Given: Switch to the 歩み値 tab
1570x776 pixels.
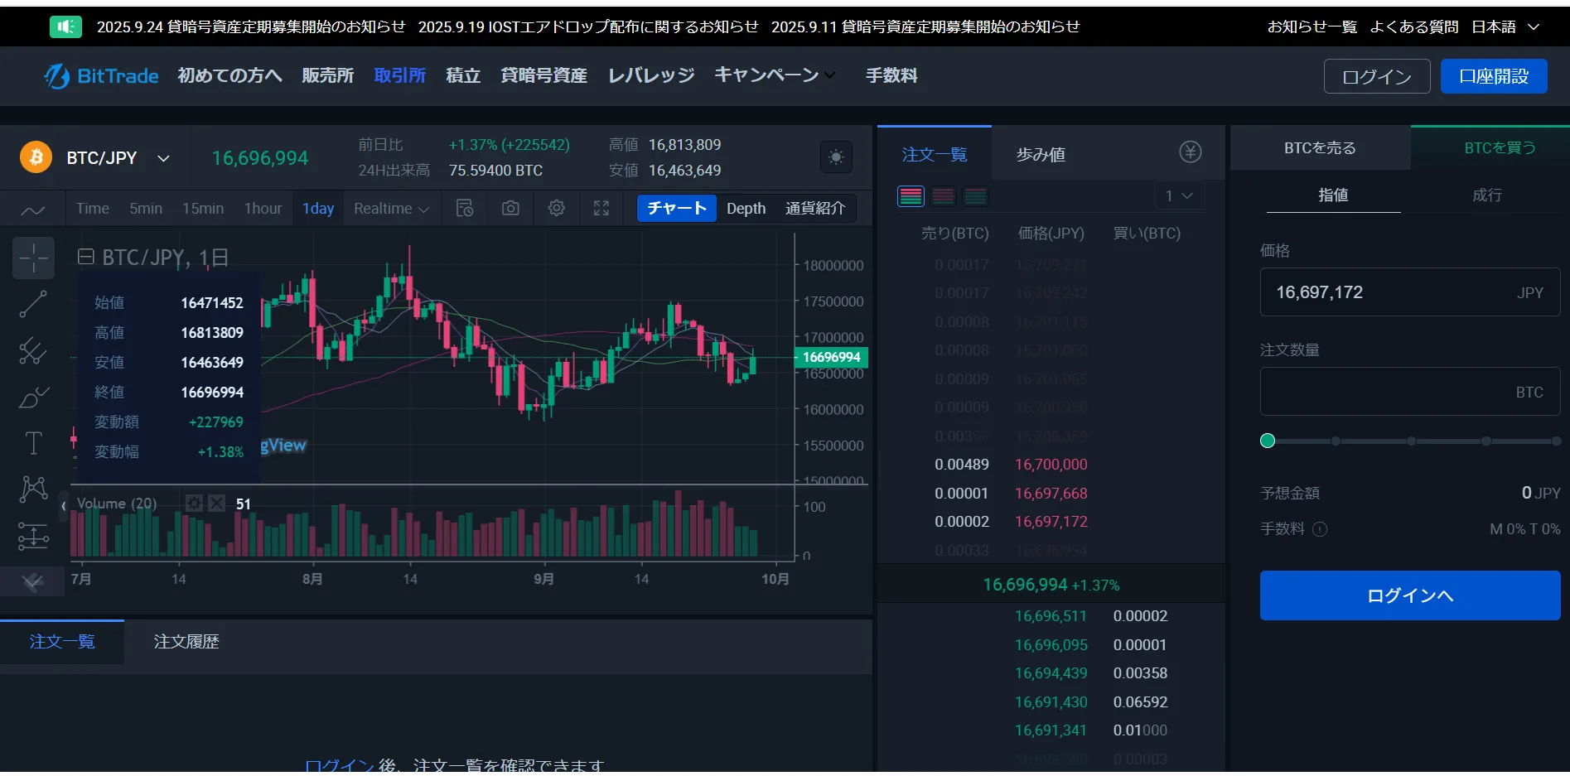Looking at the screenshot, I should tap(1041, 155).
